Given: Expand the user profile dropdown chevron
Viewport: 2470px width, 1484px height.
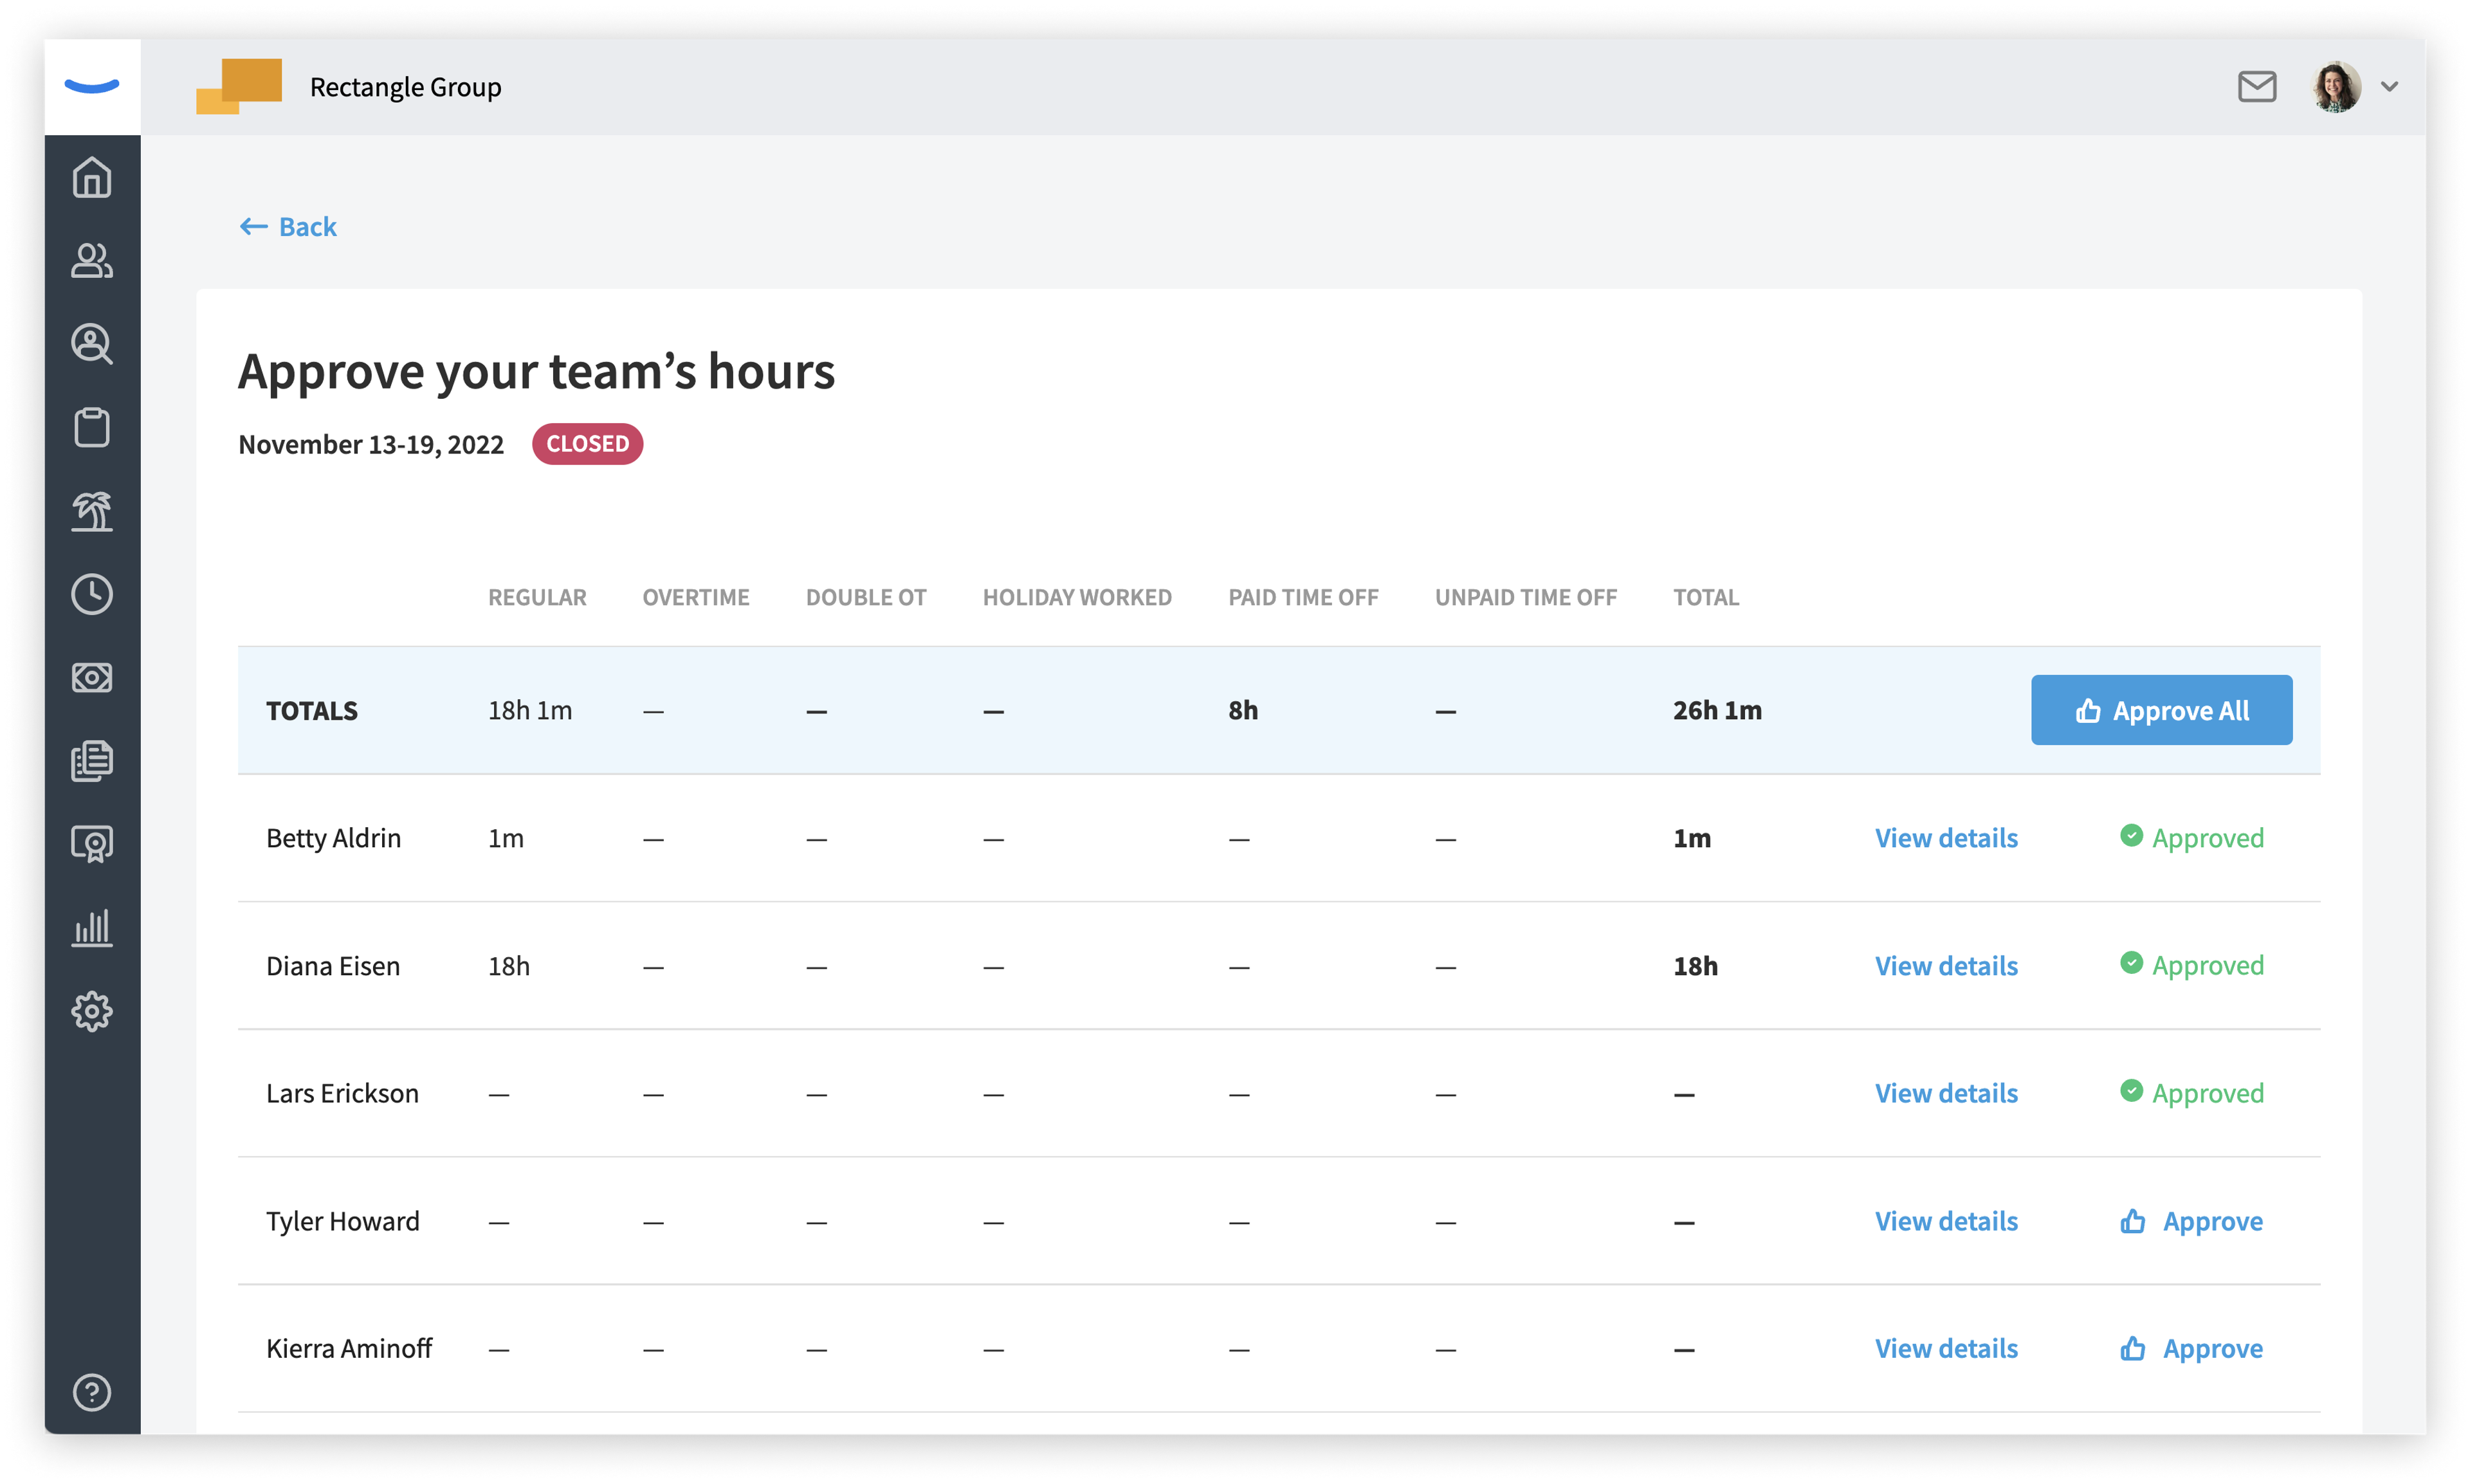Looking at the screenshot, I should click(2390, 87).
